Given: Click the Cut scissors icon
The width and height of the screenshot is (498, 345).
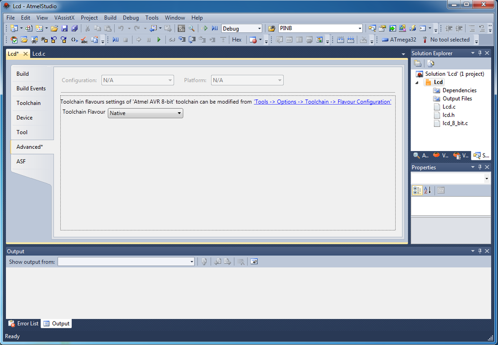Looking at the screenshot, I should point(88,28).
